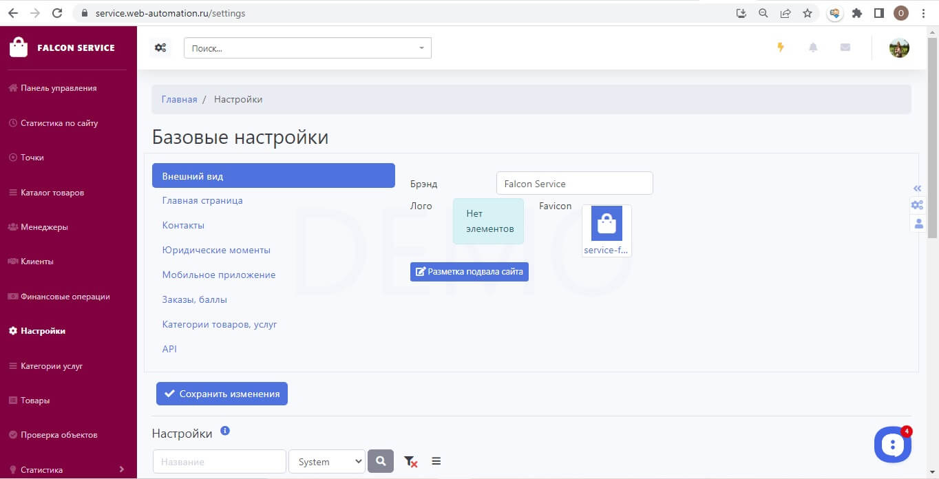
Task: Open Каталог товаров in the sidebar
Action: pyautogui.click(x=52, y=193)
